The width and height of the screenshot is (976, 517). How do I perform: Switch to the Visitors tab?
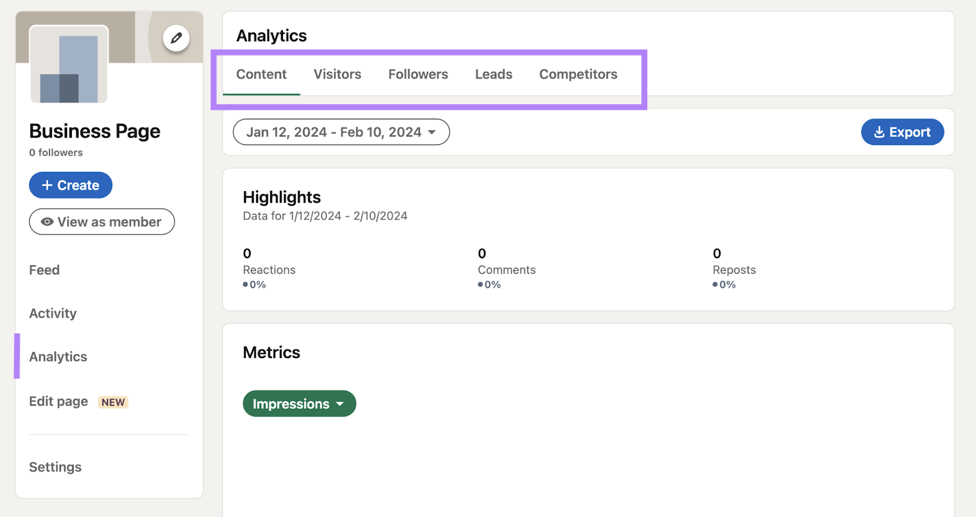337,74
